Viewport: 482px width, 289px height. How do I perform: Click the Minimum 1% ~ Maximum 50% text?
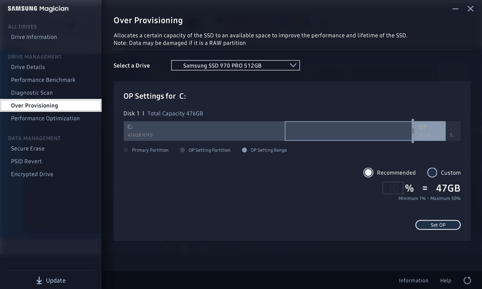point(429,198)
